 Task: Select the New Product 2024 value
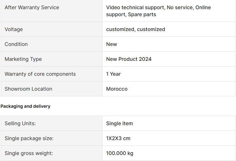coord(129,59)
